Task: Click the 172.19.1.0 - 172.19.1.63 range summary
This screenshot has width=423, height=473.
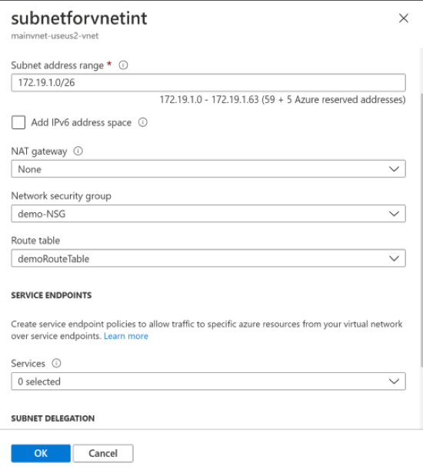Action: click(283, 99)
